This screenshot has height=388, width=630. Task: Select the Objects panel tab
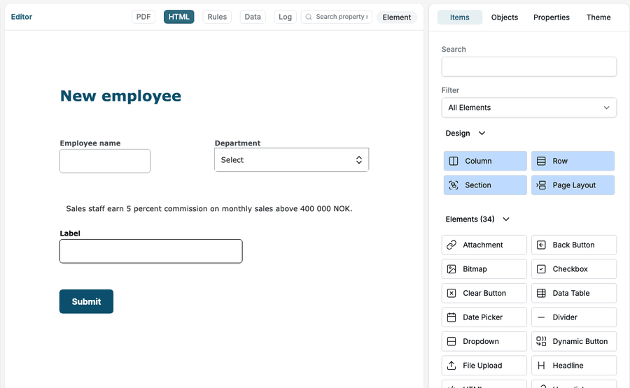coord(505,17)
